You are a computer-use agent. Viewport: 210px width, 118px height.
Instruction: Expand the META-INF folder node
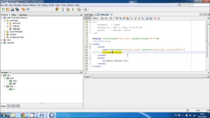point(8,23)
